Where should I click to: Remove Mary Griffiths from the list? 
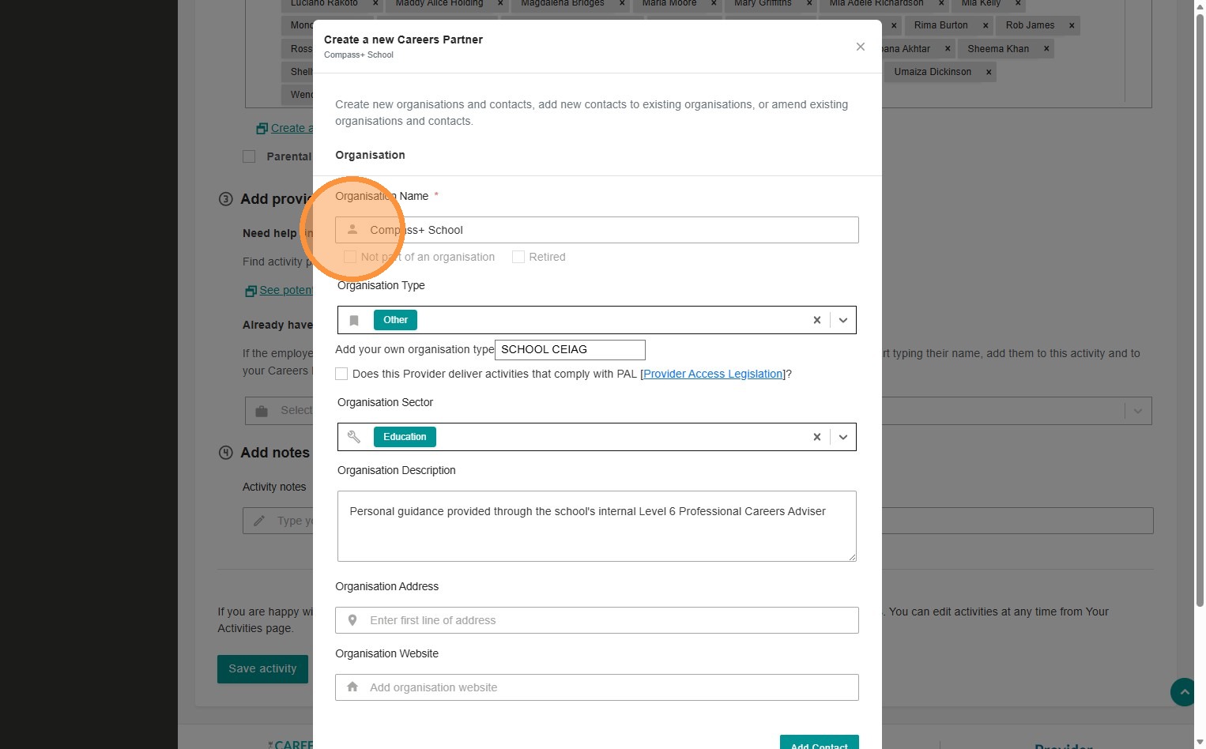809,3
